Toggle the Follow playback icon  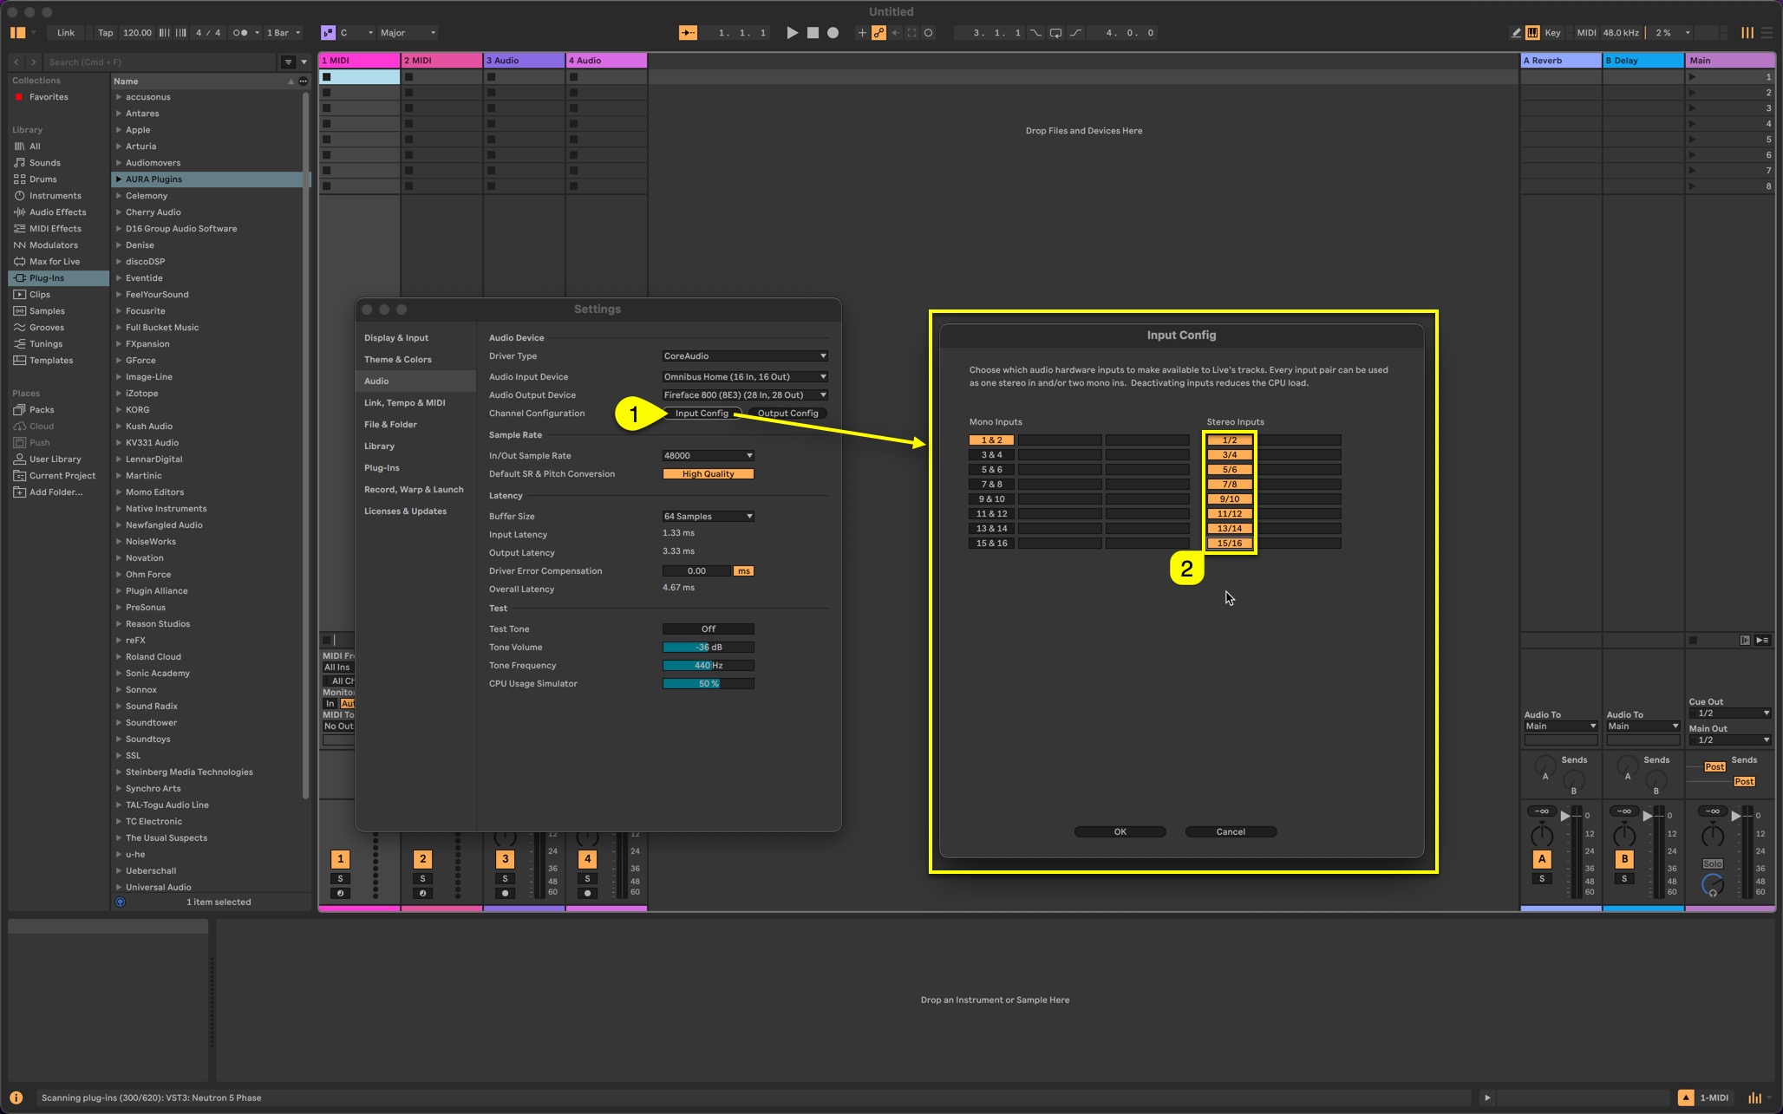(688, 33)
